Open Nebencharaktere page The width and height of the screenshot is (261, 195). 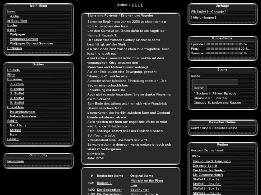tap(23, 116)
